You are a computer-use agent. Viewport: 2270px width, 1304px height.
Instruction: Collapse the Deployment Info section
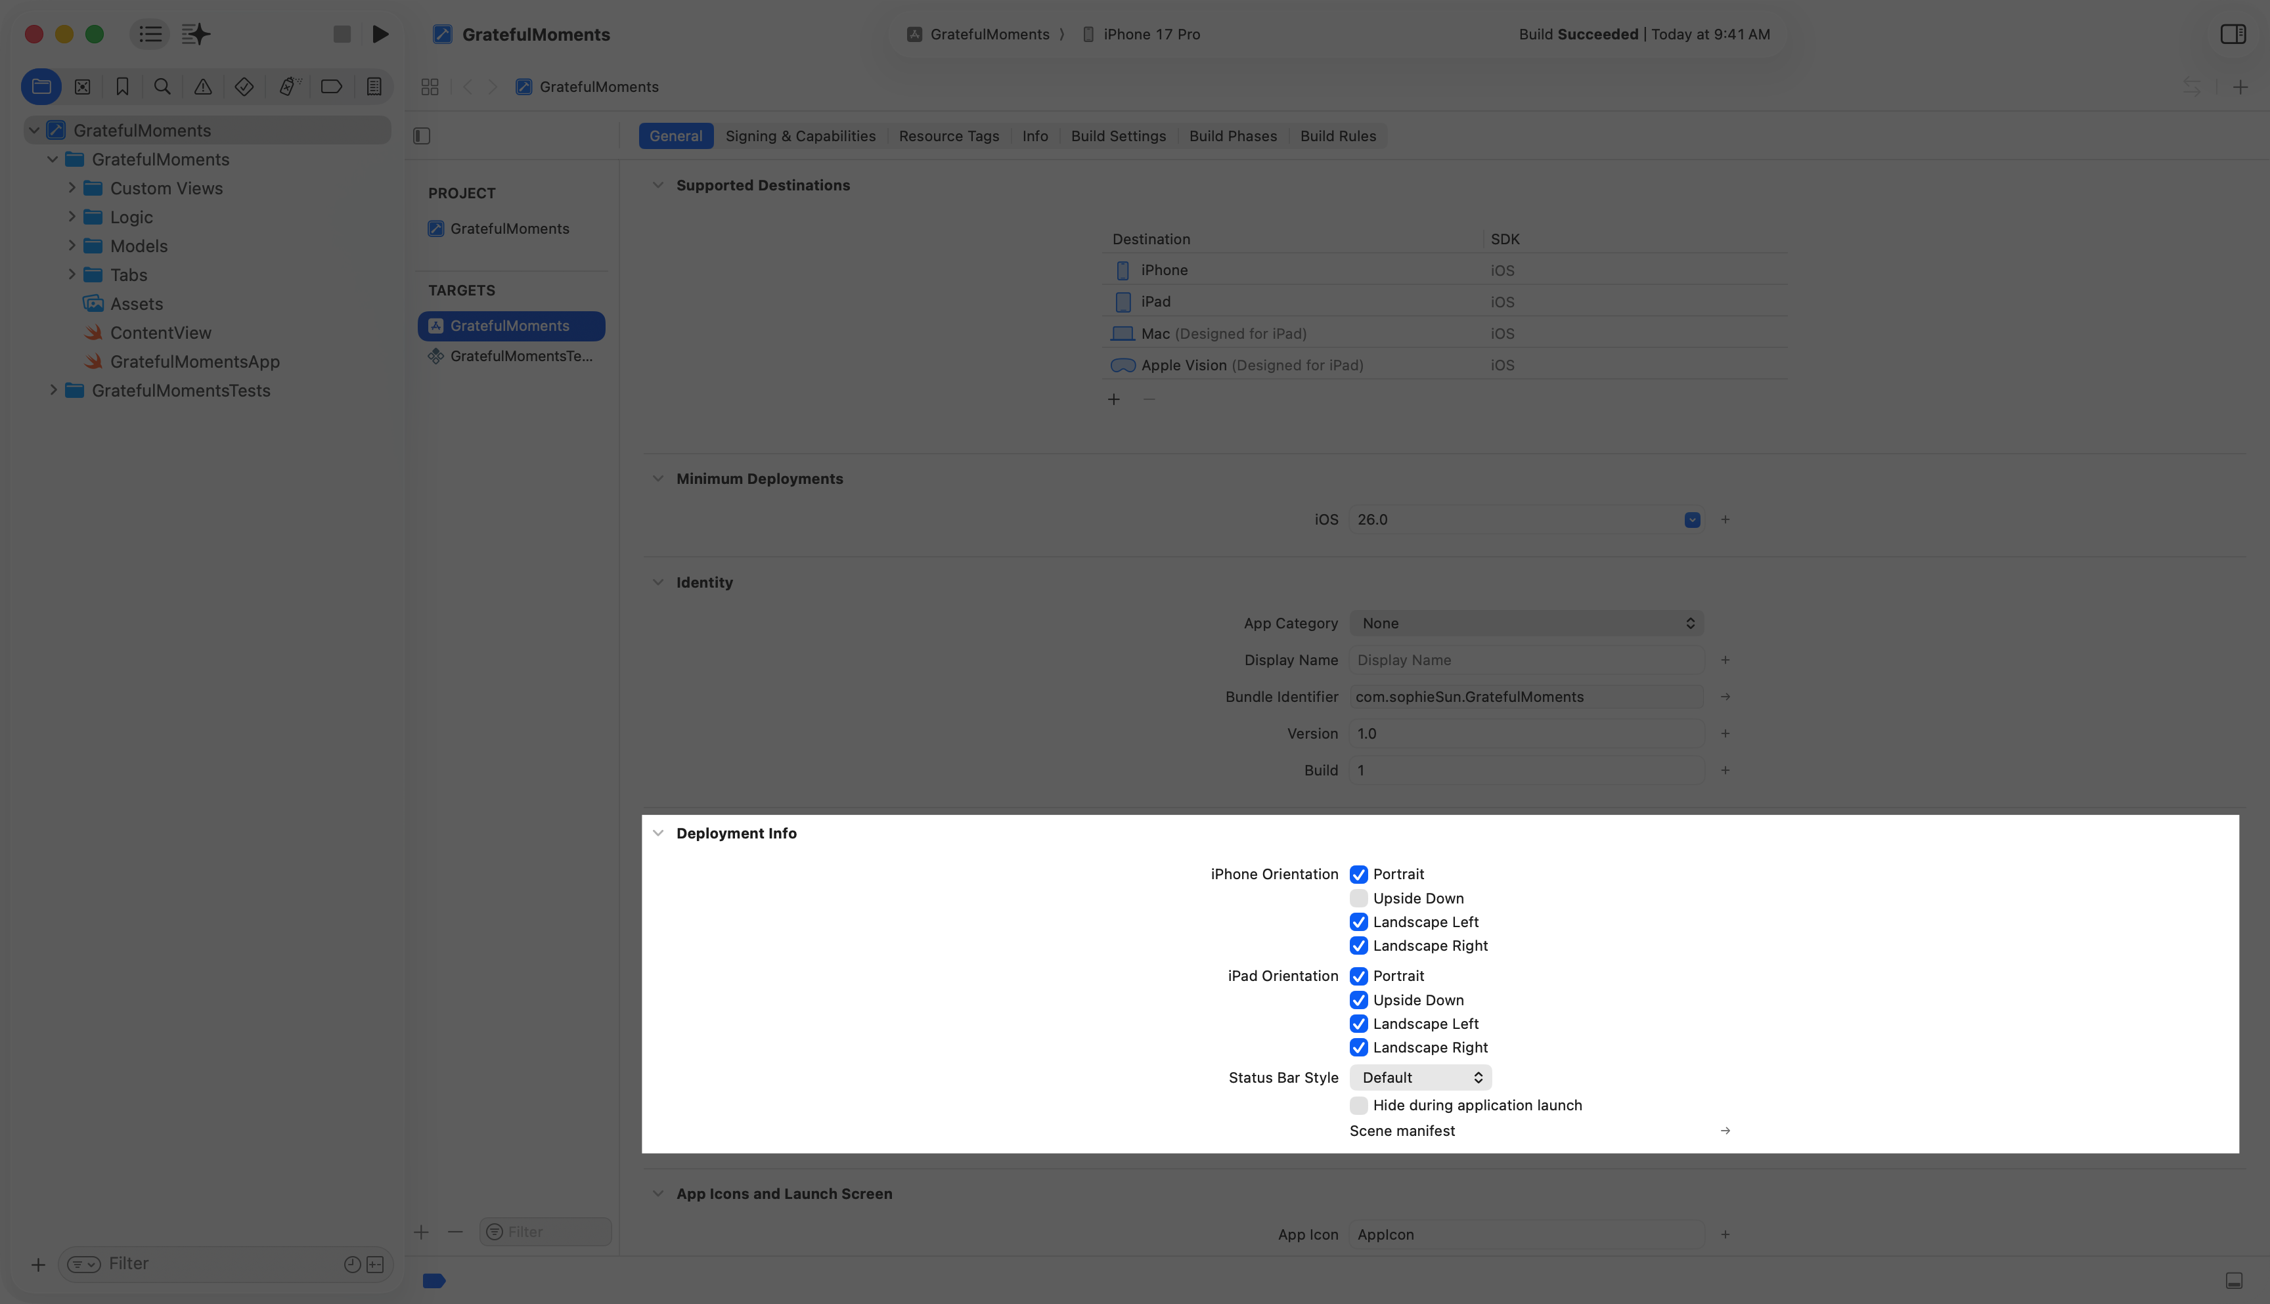(658, 834)
